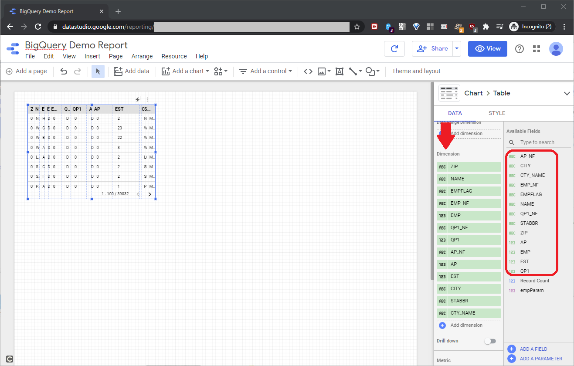Screen dimensions: 574x366
Task: Insert an image using the image icon
Action: pos(322,71)
